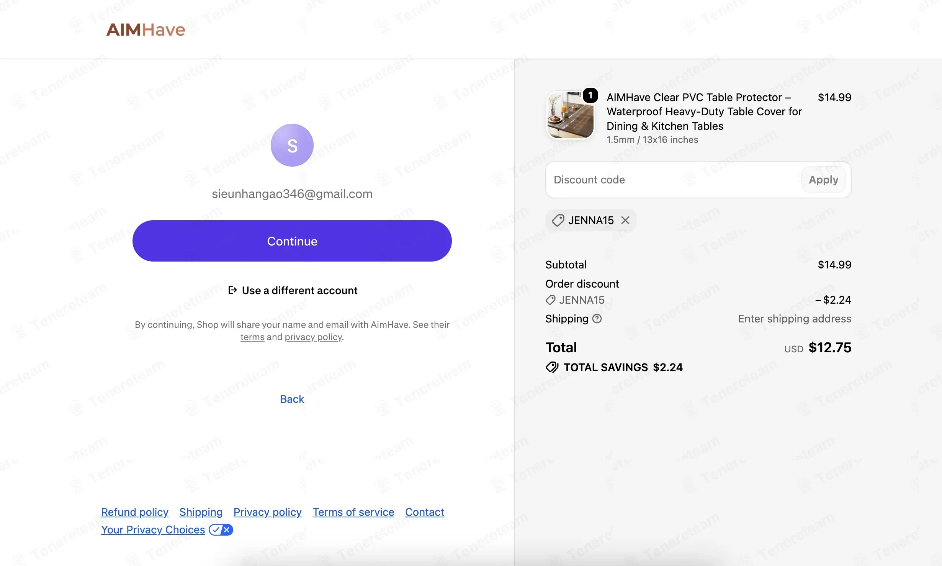Click the purple S account avatar

pos(292,145)
